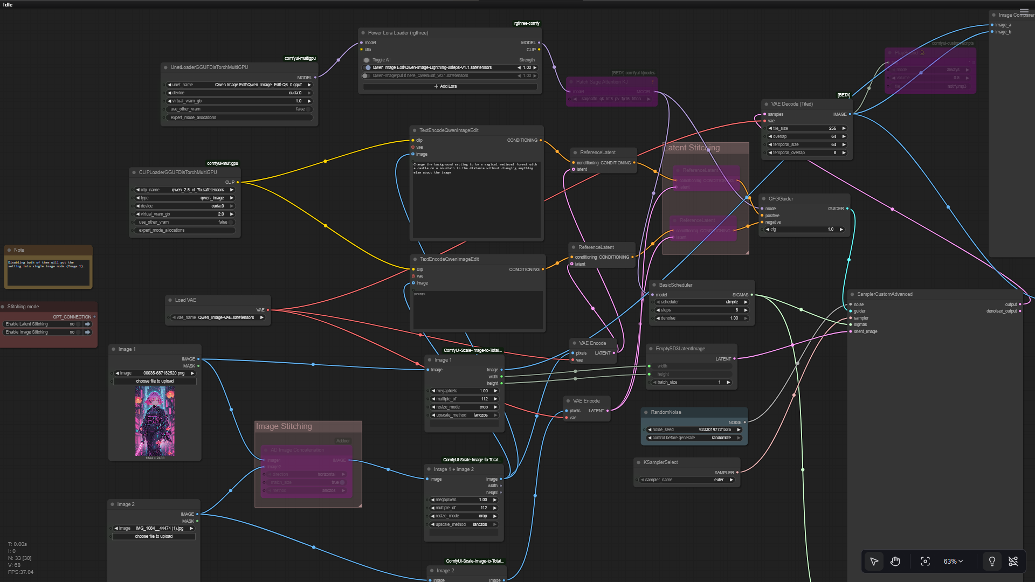The height and width of the screenshot is (582, 1035).
Task: Collapse the EmptySD3LatentImage node via title dot
Action: coord(651,349)
